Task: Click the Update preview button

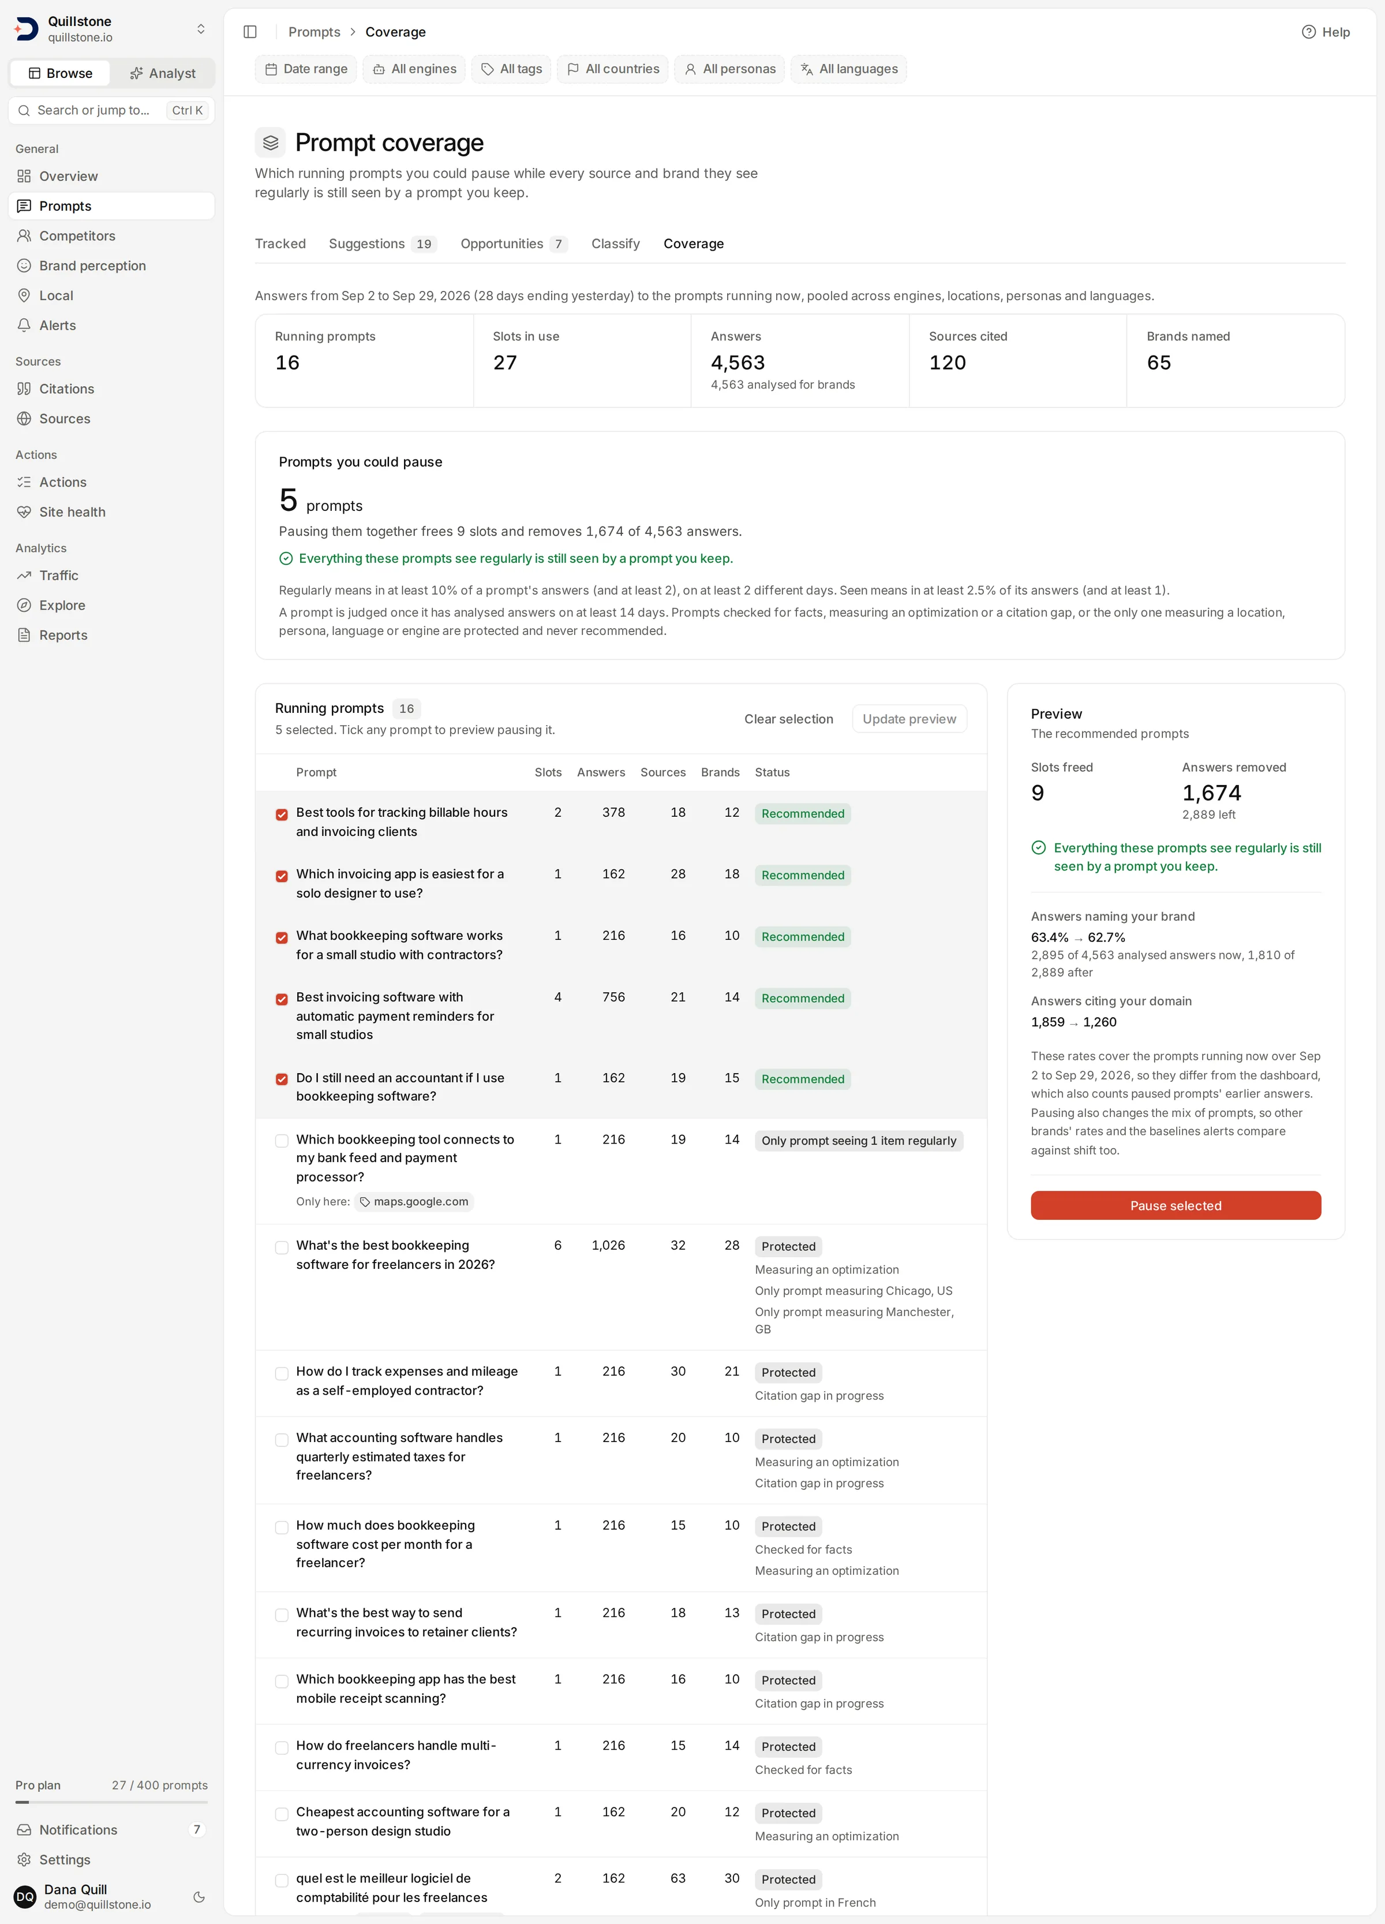Action: [x=909, y=719]
